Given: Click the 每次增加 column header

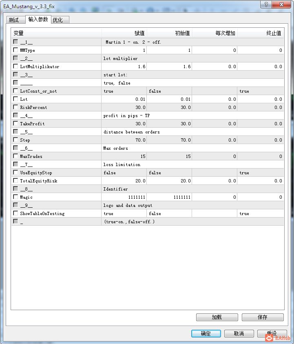Looking at the screenshot, I should (x=215, y=33).
